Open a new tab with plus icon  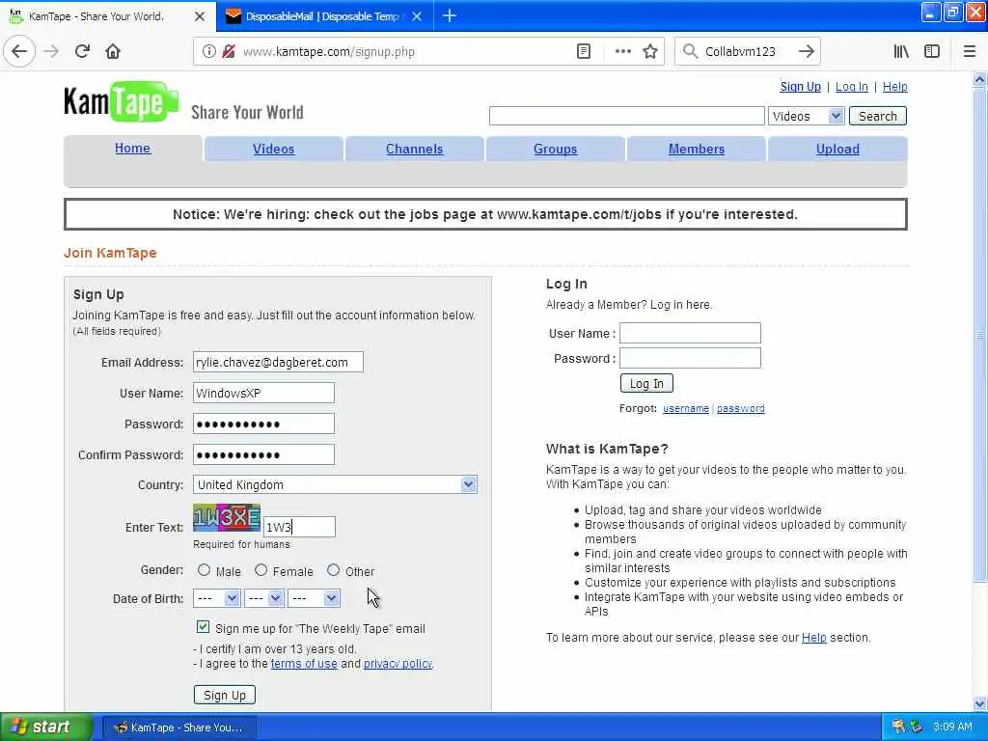[x=450, y=15]
